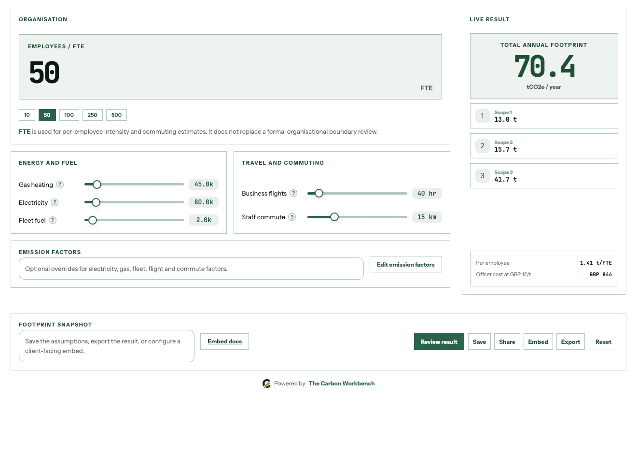Click the Share button
The image size is (637, 454).
[x=507, y=341]
